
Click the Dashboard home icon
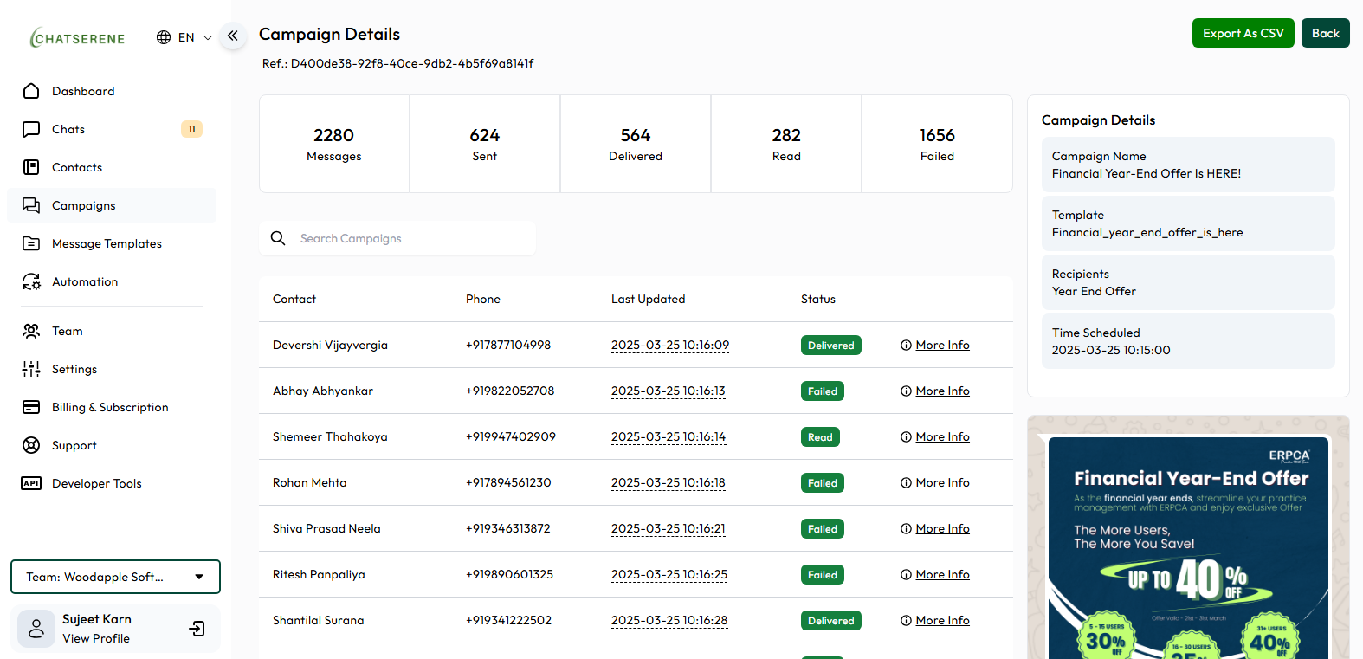click(31, 91)
